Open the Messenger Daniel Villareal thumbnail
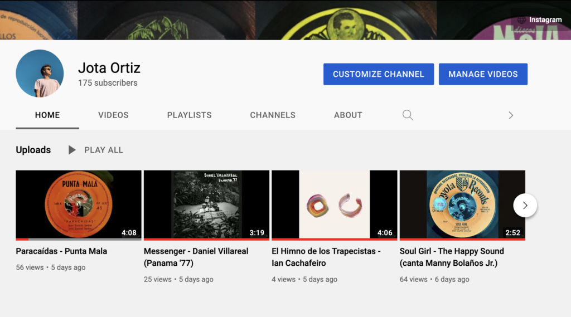Viewport: 571px width, 317px height. 206,204
